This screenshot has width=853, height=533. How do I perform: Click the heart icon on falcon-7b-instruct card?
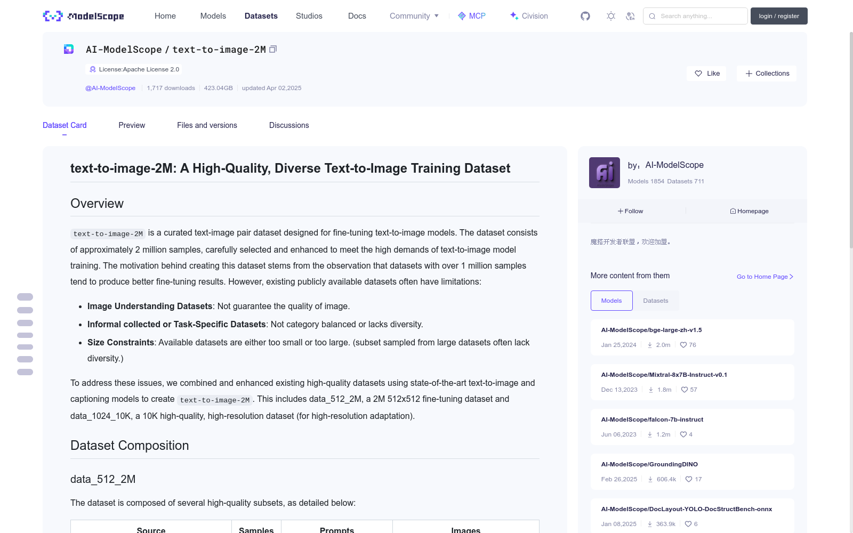pos(683,434)
